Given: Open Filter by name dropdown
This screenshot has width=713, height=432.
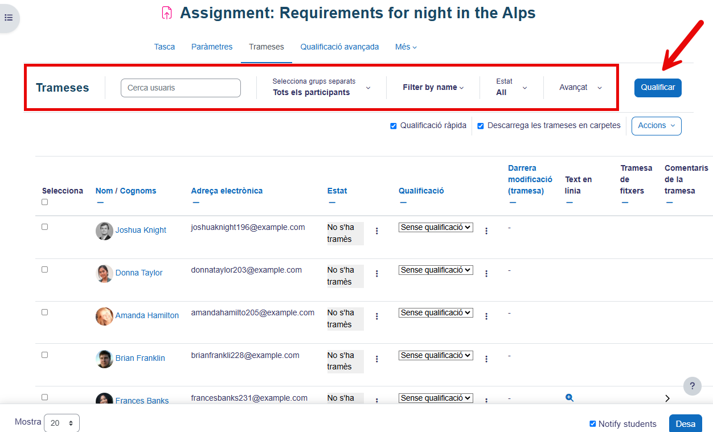Looking at the screenshot, I should 433,88.
